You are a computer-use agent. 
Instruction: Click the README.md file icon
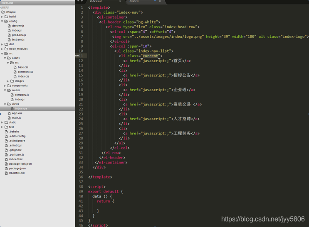pos(6,173)
